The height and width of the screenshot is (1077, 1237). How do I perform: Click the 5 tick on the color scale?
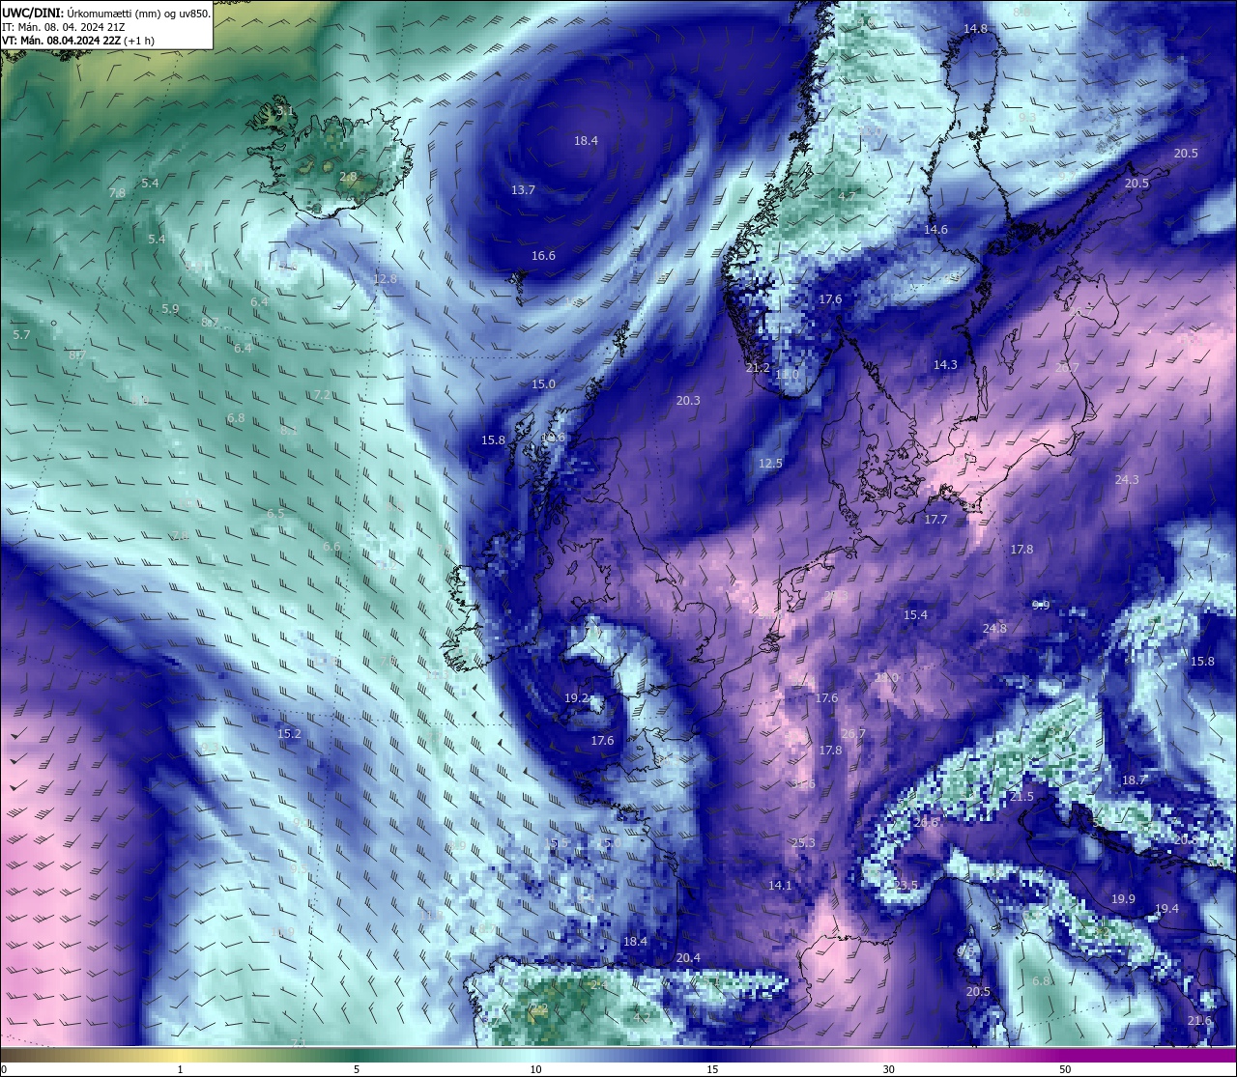click(357, 1069)
